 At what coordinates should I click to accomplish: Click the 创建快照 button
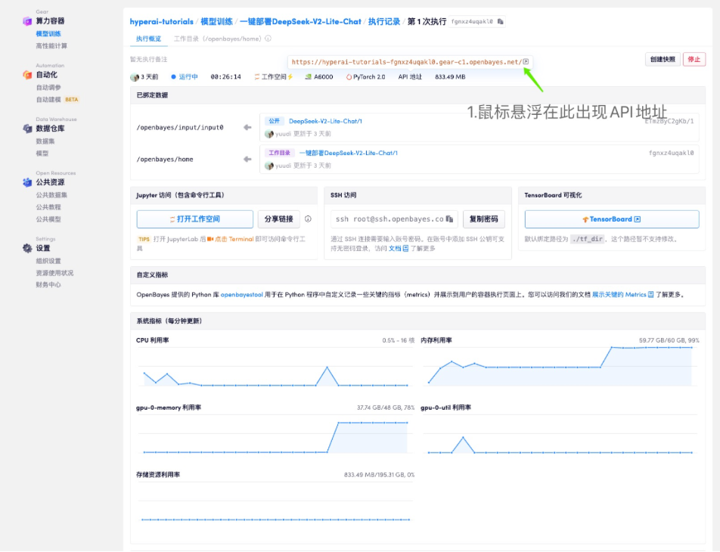point(663,59)
